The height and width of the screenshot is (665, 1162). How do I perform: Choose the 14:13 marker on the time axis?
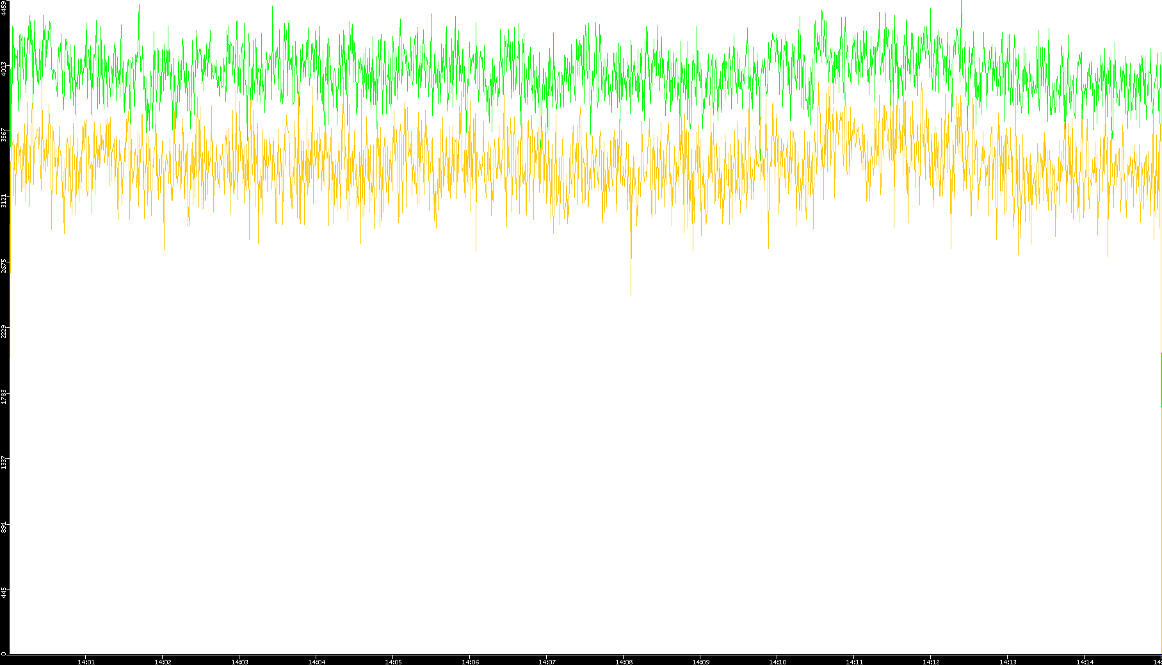pyautogui.click(x=1008, y=662)
